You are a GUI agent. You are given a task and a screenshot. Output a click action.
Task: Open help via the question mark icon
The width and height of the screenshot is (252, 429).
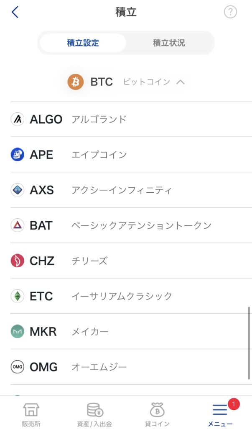[230, 12]
